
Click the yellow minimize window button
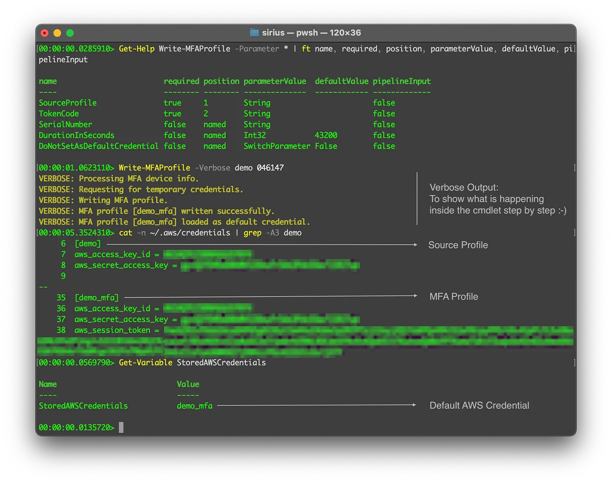click(57, 33)
